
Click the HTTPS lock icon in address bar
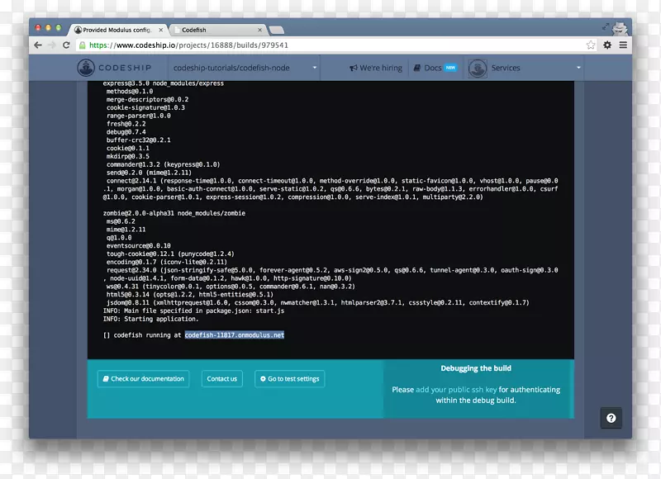[x=82, y=45]
